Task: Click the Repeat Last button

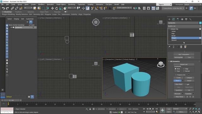Action: coord(184,64)
